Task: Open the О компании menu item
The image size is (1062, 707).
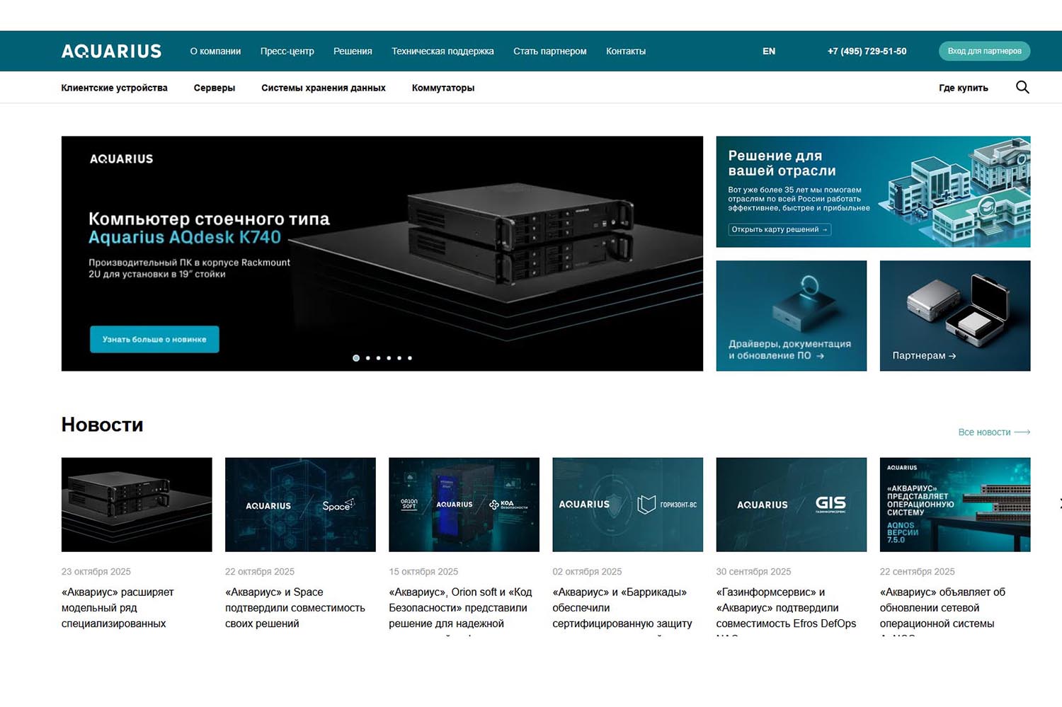Action: 215,51
